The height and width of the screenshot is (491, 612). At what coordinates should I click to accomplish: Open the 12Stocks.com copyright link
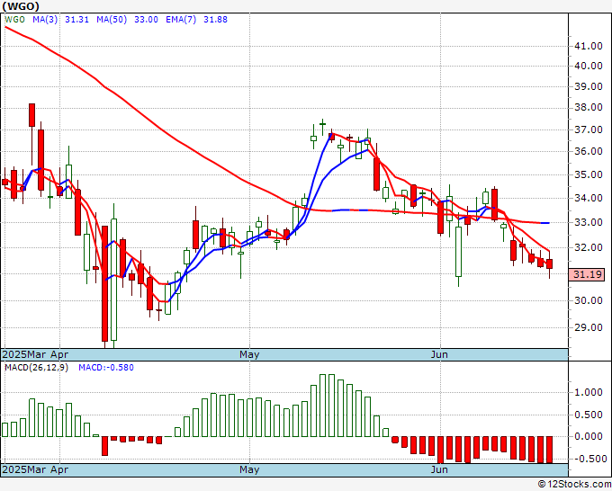click(574, 485)
